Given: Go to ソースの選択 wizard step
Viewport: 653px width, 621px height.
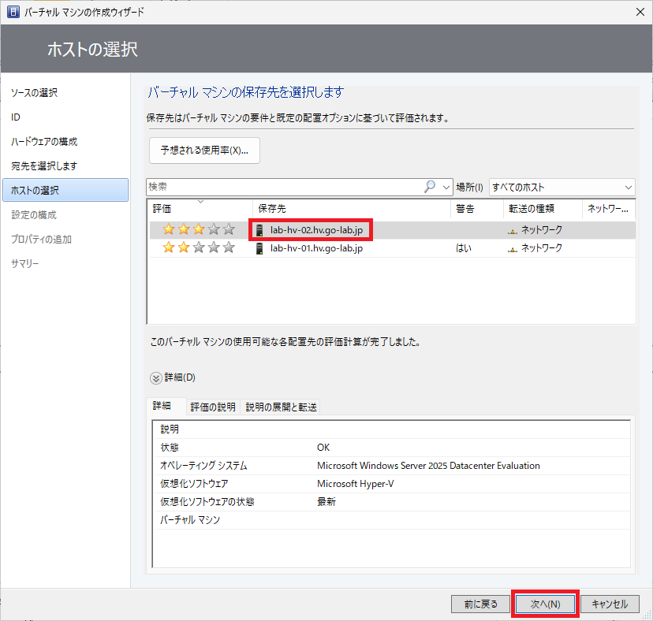Looking at the screenshot, I should 34,93.
